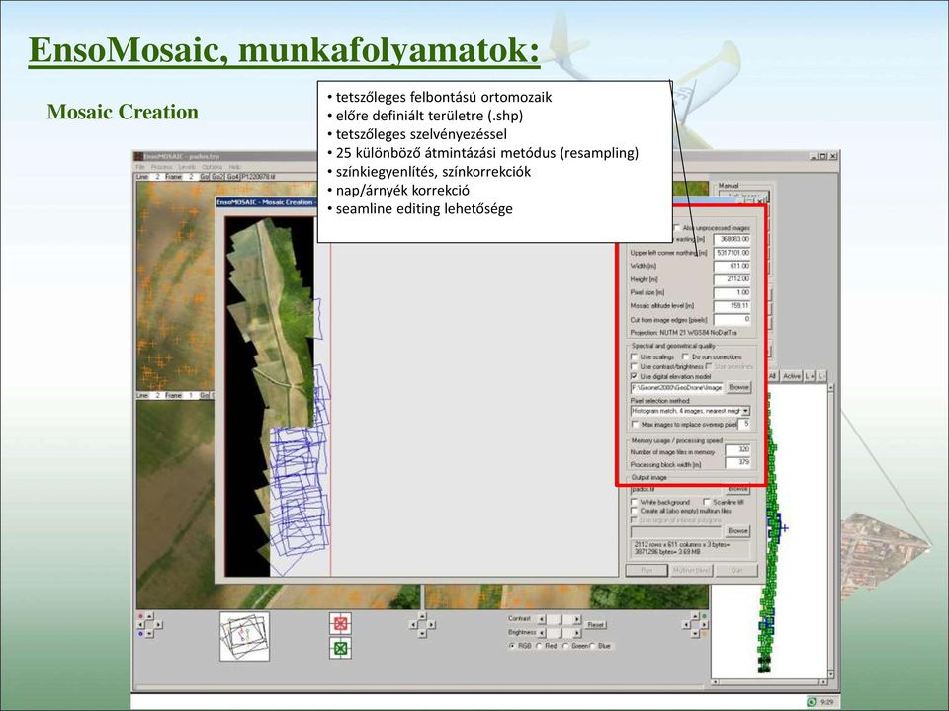Toggle the Scanline tiff checkbox
Viewport: 949px width, 711px height.
[x=706, y=502]
